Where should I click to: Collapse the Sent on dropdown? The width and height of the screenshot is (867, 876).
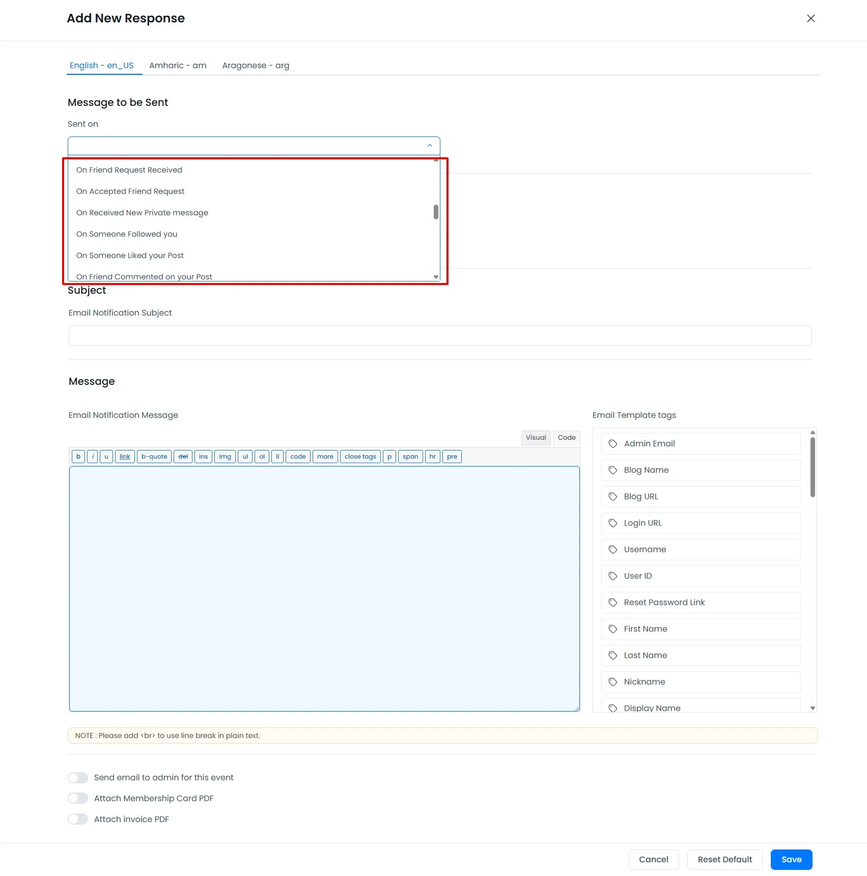[430, 146]
